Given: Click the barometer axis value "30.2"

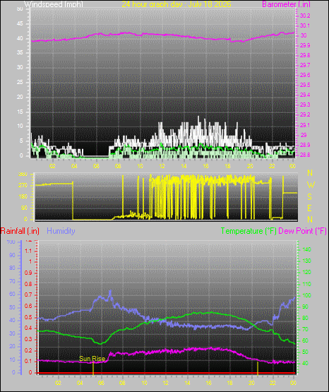Looking at the screenshot, I should coord(305,16).
